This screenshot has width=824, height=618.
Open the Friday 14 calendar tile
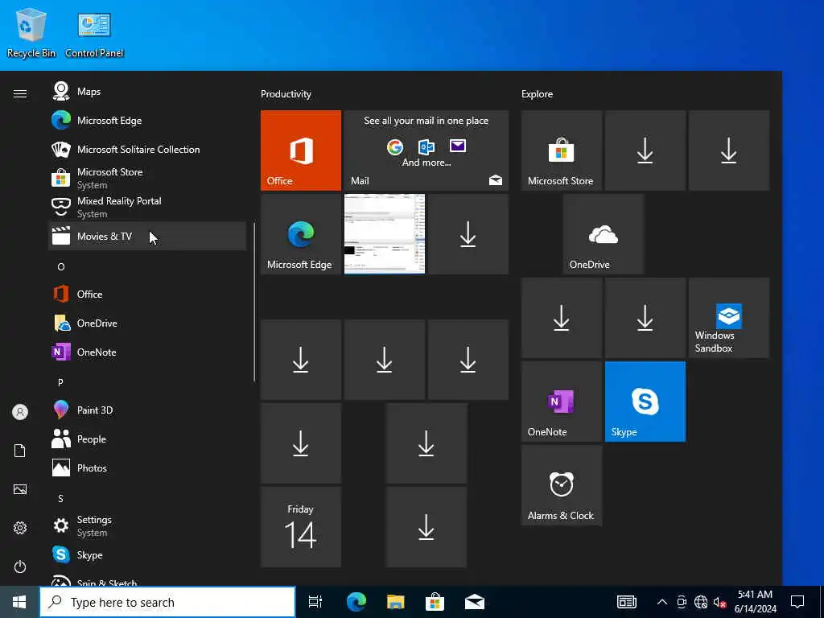click(x=301, y=527)
